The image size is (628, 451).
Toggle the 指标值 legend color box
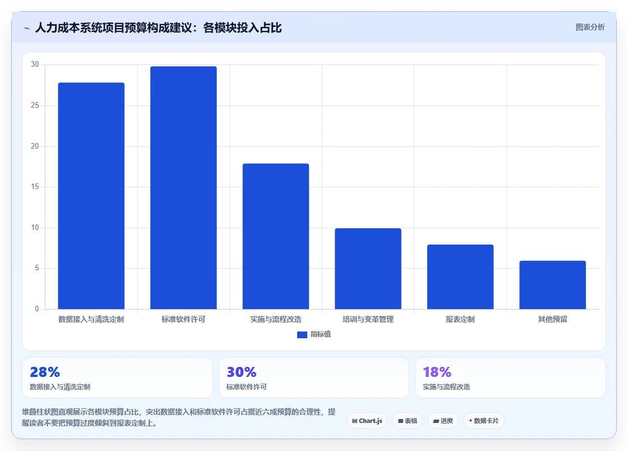pos(302,334)
